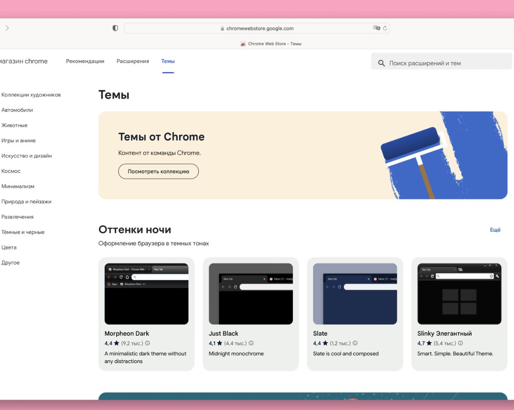
Task: Switch to the Расширения tab
Action: 133,61
